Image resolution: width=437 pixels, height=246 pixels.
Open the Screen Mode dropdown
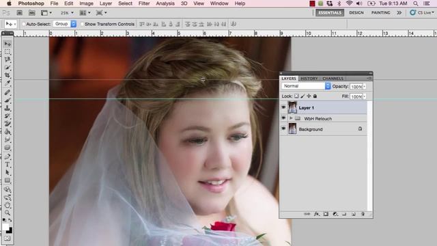click(102, 13)
